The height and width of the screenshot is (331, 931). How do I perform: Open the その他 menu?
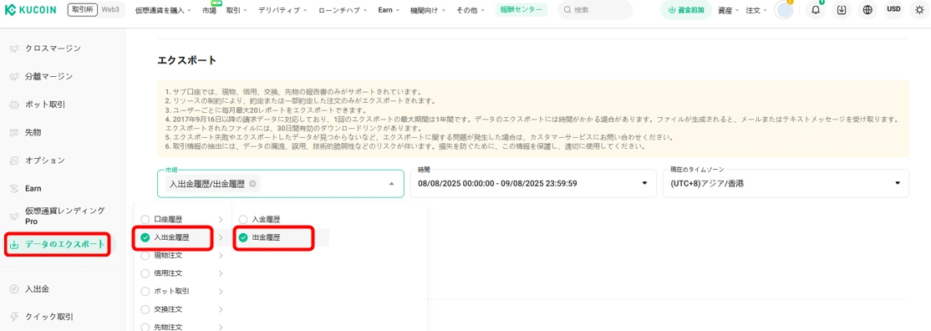coord(471,10)
